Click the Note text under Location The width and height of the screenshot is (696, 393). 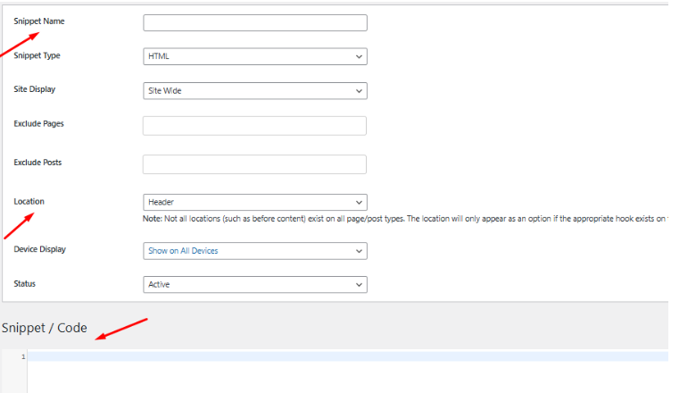(x=402, y=219)
